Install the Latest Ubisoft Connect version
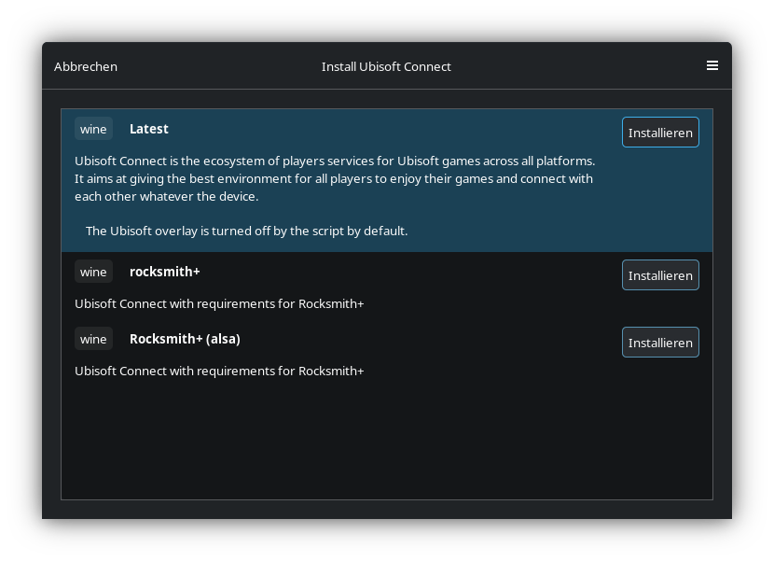774x561 pixels. pyautogui.click(x=660, y=133)
